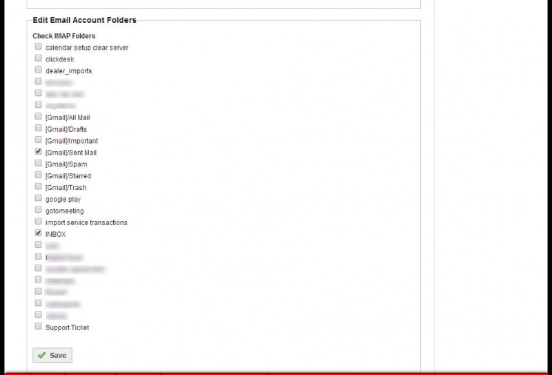Tick the dealer_imports checkbox
The image size is (552, 375).
39,70
